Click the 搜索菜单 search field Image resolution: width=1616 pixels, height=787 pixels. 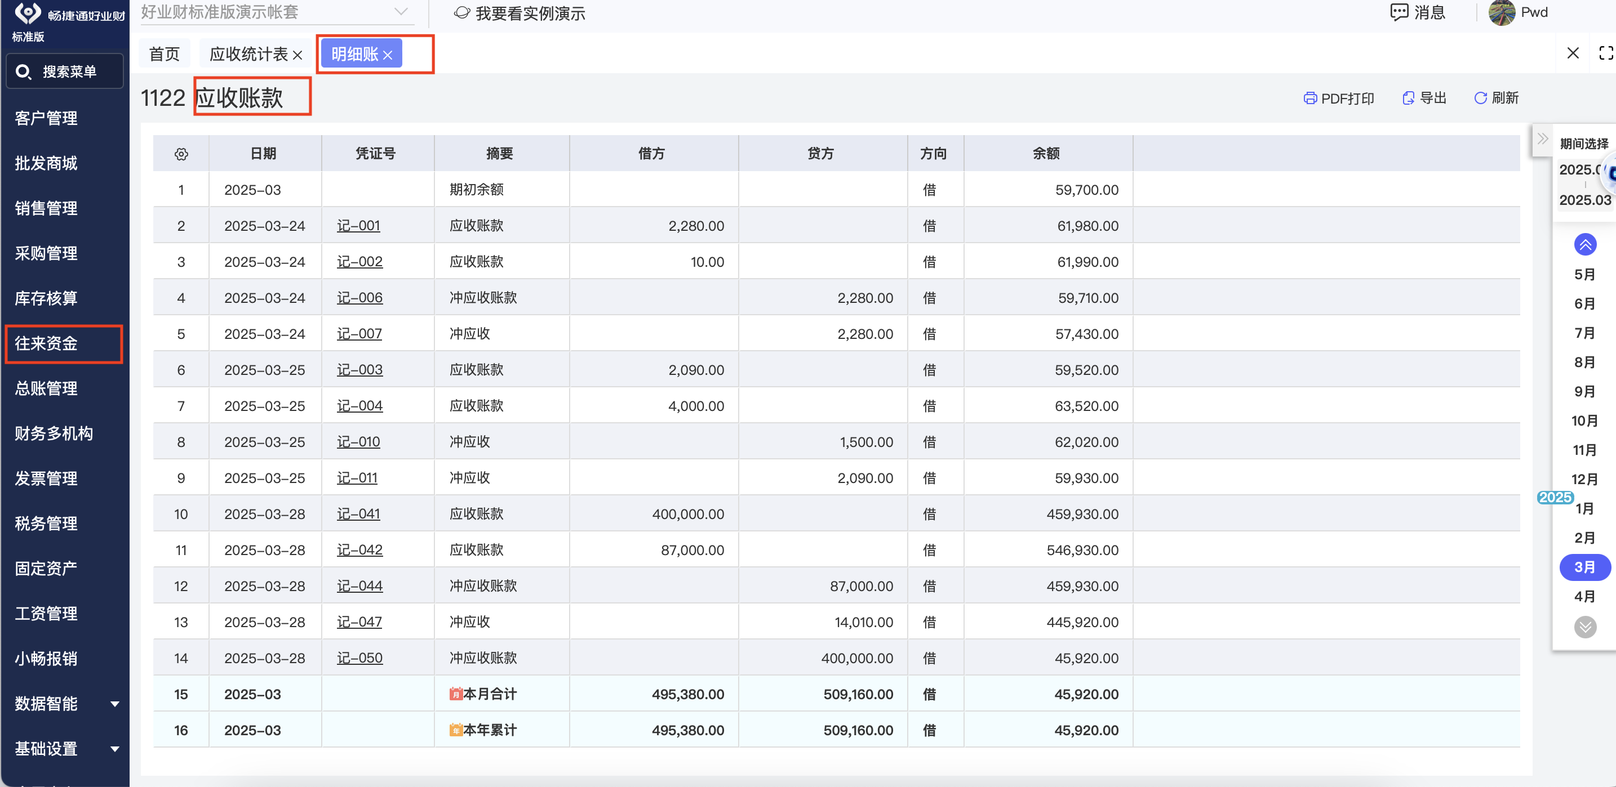click(x=65, y=72)
